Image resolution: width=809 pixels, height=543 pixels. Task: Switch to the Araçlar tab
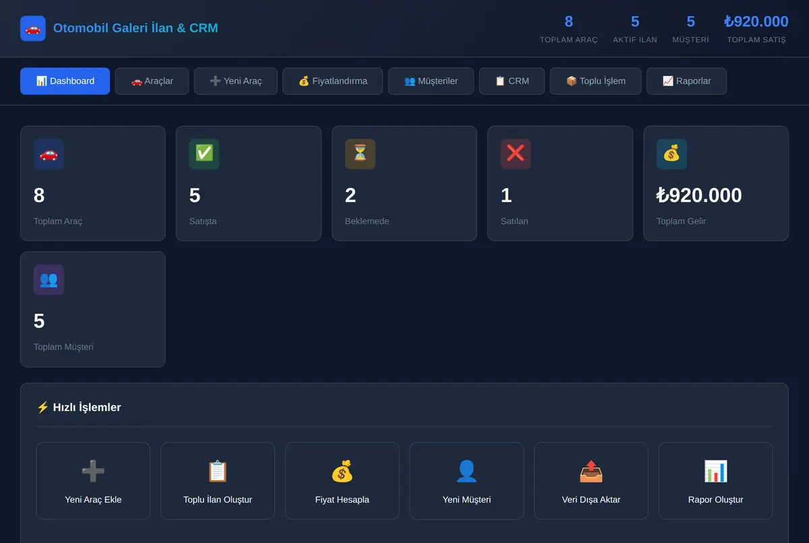pyautogui.click(x=152, y=81)
